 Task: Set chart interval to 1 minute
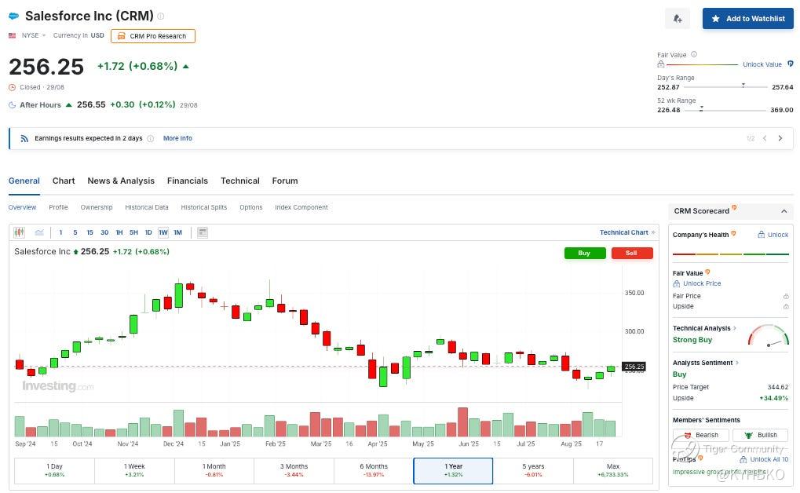point(60,232)
